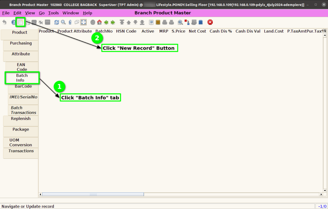
Task: Click the vertical scrollbar down arrow
Action: [x=325, y=190]
